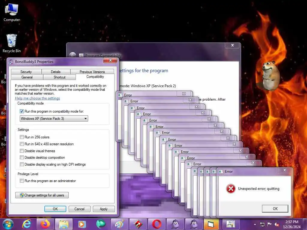Confirm Properties dialog with OK

click(55, 209)
